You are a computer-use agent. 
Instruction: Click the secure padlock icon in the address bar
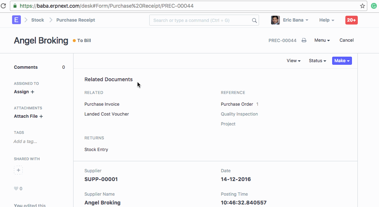click(x=15, y=6)
